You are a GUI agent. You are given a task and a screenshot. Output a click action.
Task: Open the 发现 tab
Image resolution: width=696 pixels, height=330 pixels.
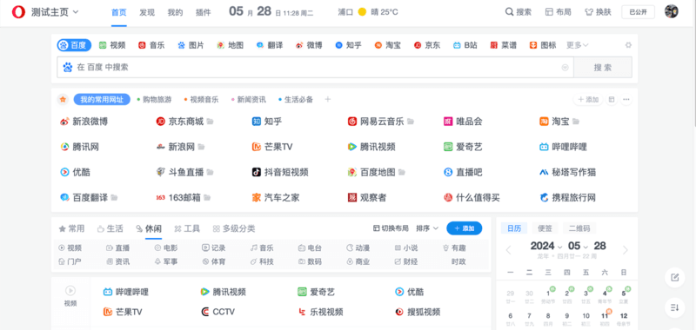pos(147,12)
